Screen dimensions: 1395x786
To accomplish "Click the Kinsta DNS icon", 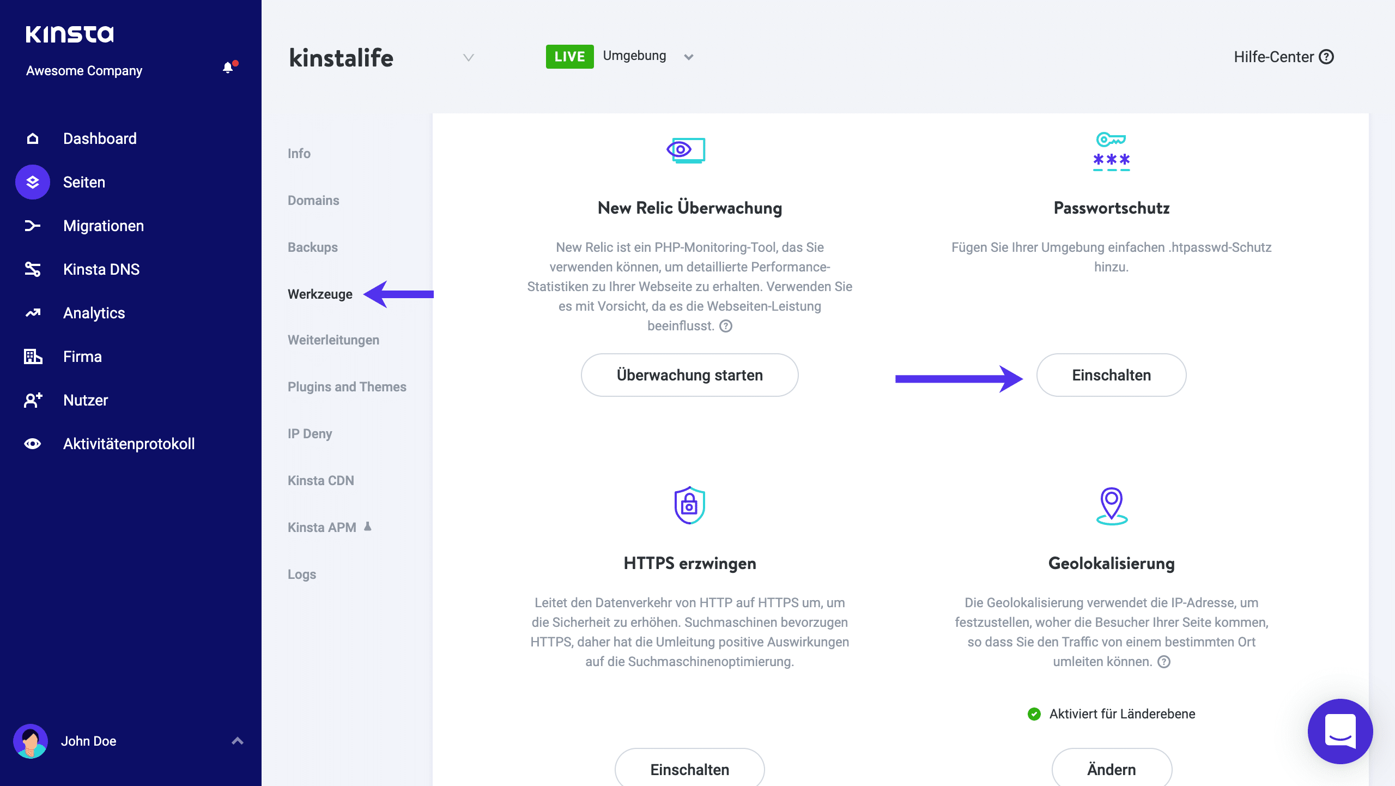I will (x=33, y=269).
